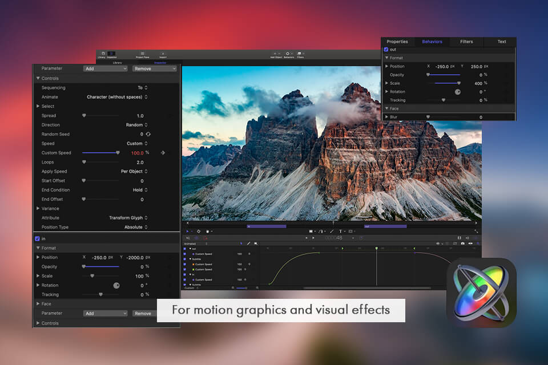Viewport: 548px width, 365px height.
Task: Open the Attribute 'Transform Glyph' dropdown
Action: pos(128,218)
